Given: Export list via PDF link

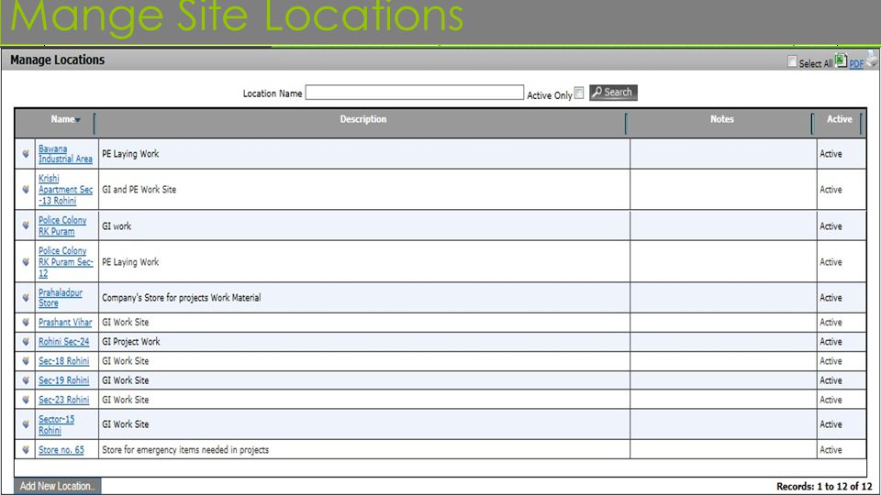Looking at the screenshot, I should tap(856, 64).
